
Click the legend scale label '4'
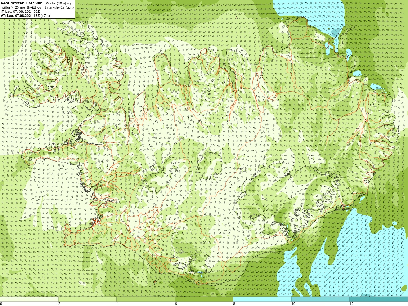point(118,304)
